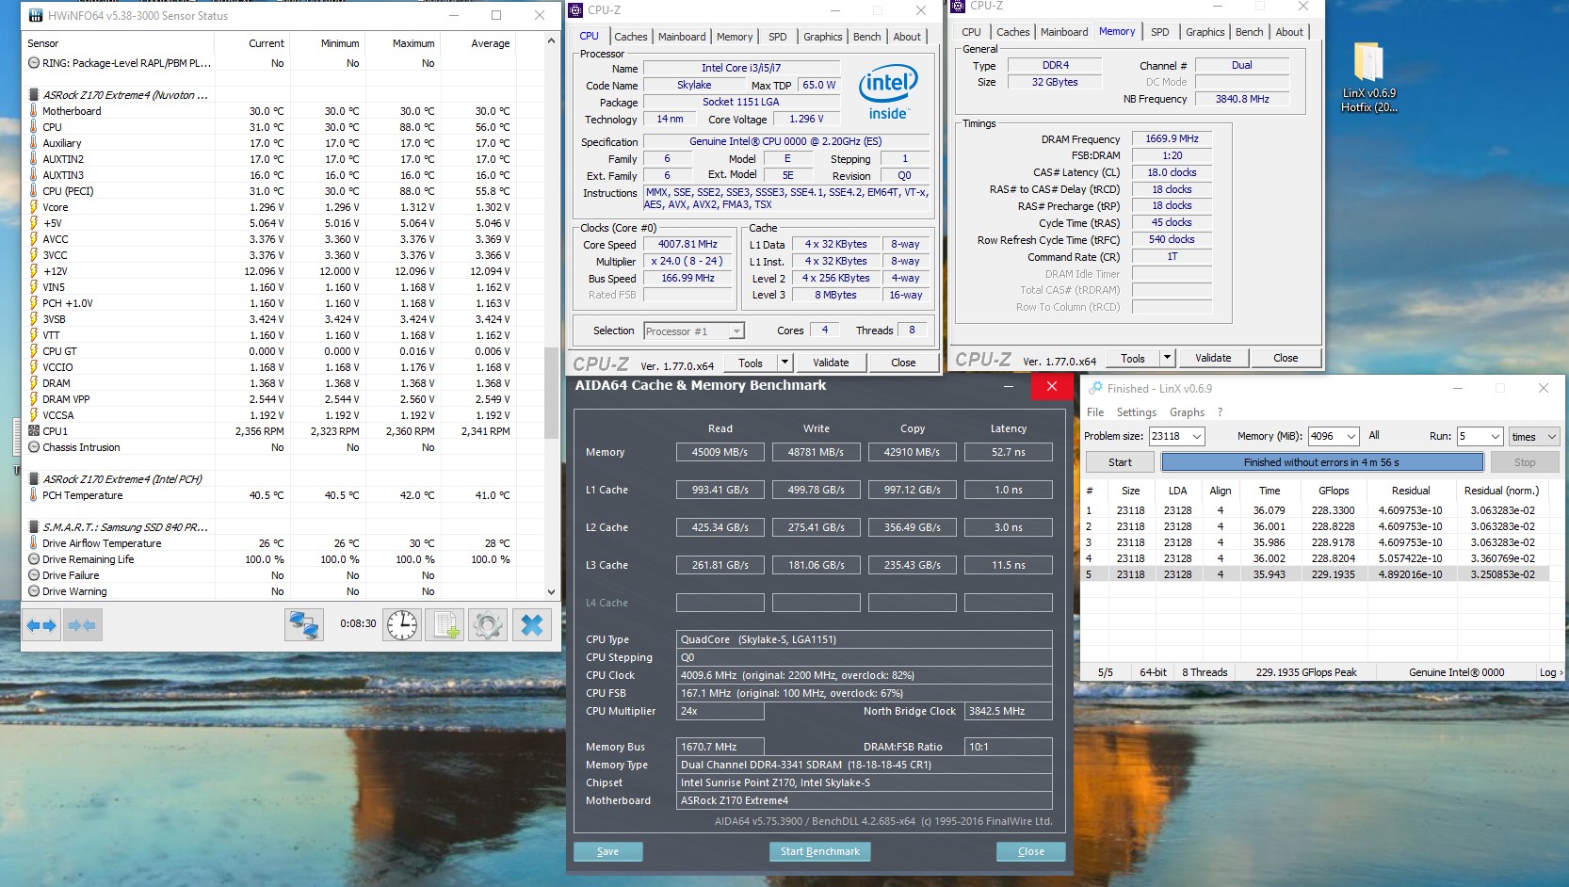The image size is (1569, 887).
Task: Open the Run count dropdown in LinX
Action: [1495, 436]
